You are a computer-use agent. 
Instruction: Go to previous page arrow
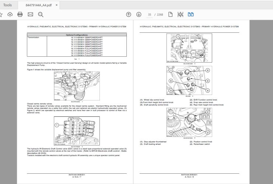pos(129,14)
